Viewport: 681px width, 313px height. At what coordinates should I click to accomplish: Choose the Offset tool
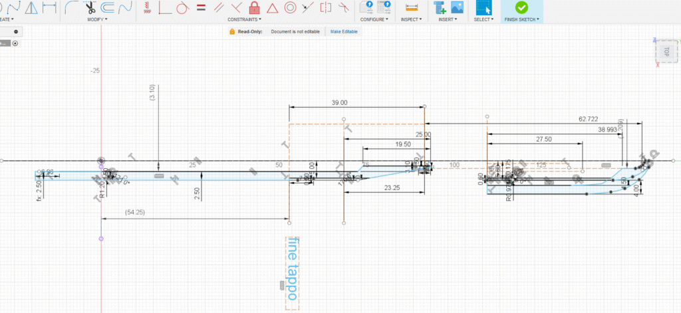pyautogui.click(x=108, y=8)
